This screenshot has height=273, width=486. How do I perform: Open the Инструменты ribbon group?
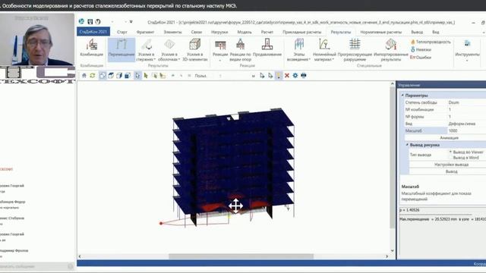[467, 50]
